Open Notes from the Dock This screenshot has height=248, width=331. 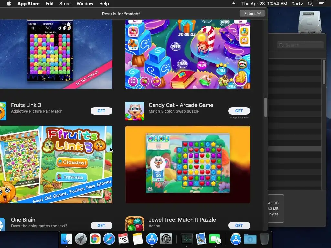(137, 239)
